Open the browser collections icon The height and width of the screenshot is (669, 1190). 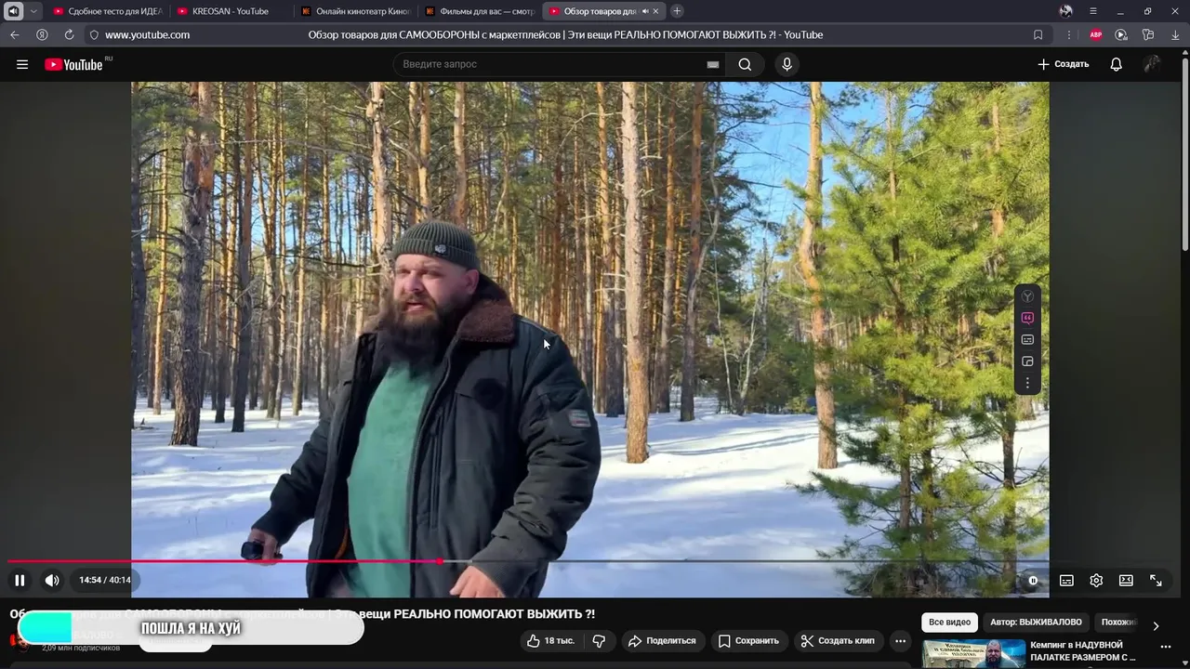pyautogui.click(x=1148, y=34)
